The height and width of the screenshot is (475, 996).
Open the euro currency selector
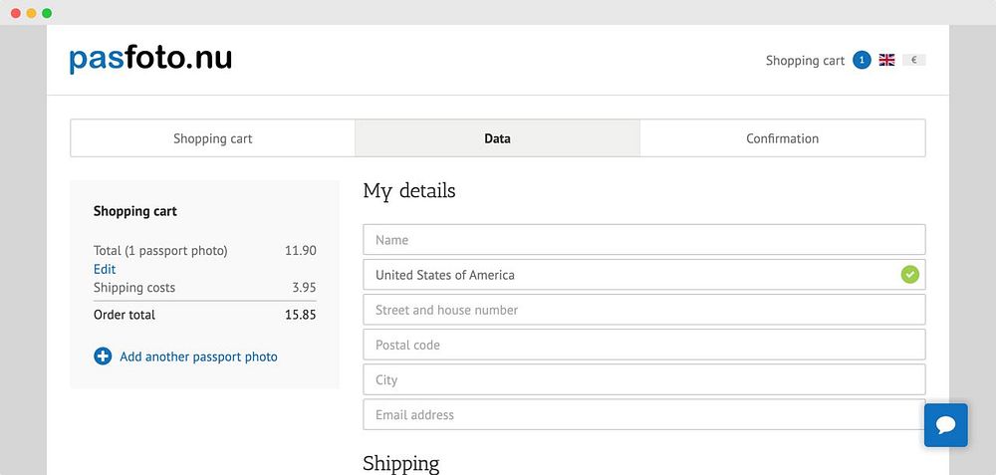click(x=913, y=60)
